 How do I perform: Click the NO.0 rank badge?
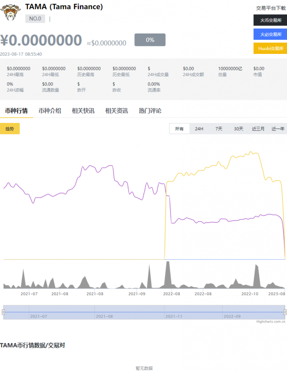click(35, 19)
